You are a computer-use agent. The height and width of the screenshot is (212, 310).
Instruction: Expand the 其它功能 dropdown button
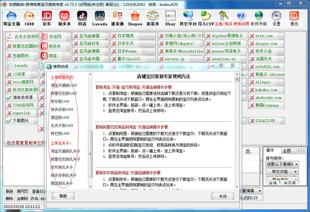(x=282, y=172)
